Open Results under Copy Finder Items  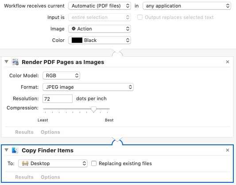coord(24,177)
